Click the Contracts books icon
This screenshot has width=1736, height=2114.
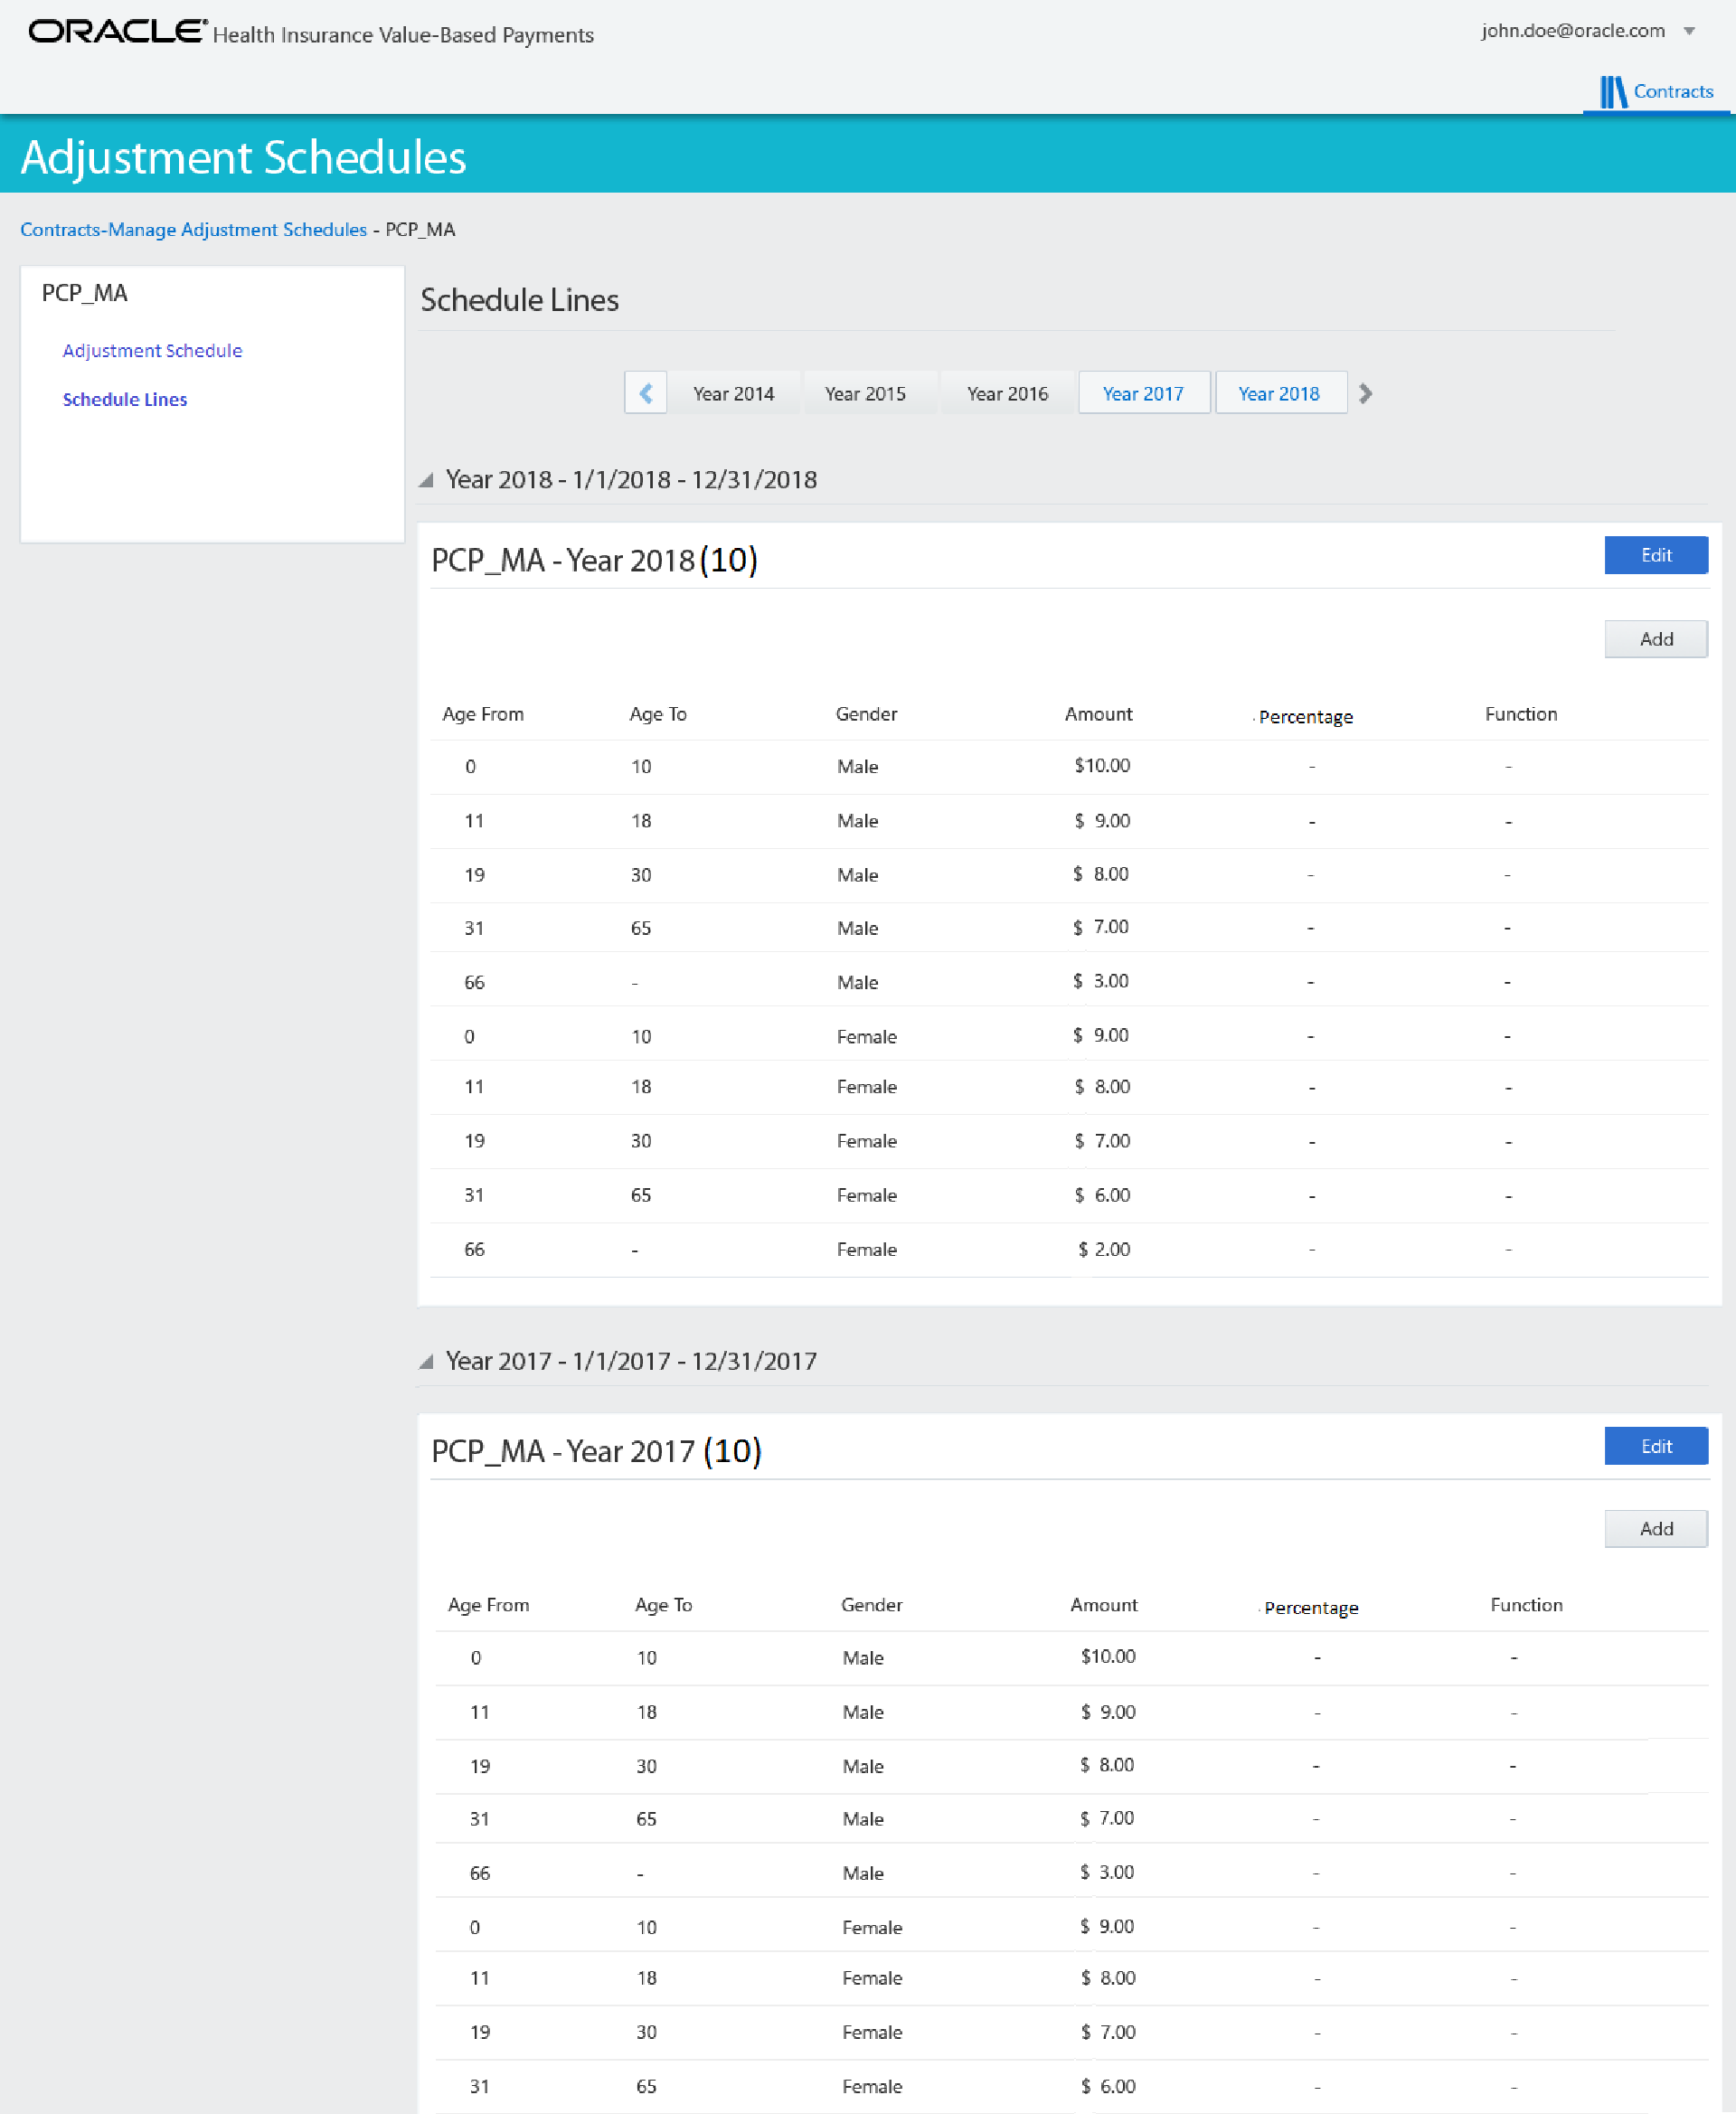1612,92
